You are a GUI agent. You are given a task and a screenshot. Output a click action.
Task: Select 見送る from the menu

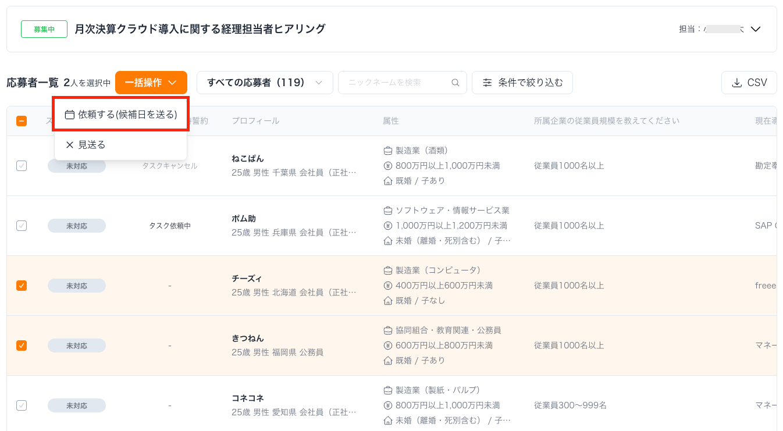pyautogui.click(x=92, y=145)
